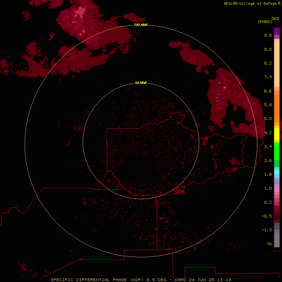
Task: Click the -1.3 scale value
Action: [267, 230]
